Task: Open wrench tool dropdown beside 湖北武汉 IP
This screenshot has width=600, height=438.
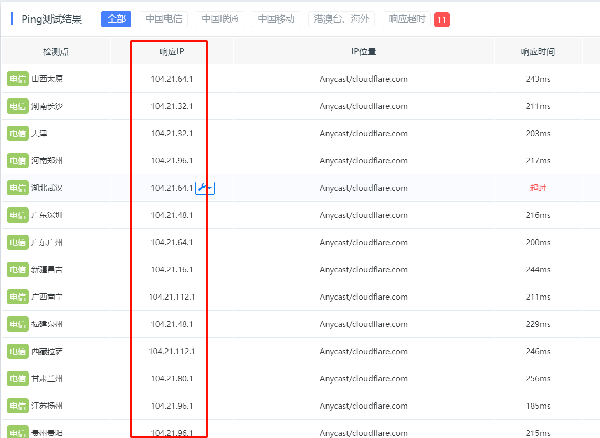Action: click(x=205, y=188)
